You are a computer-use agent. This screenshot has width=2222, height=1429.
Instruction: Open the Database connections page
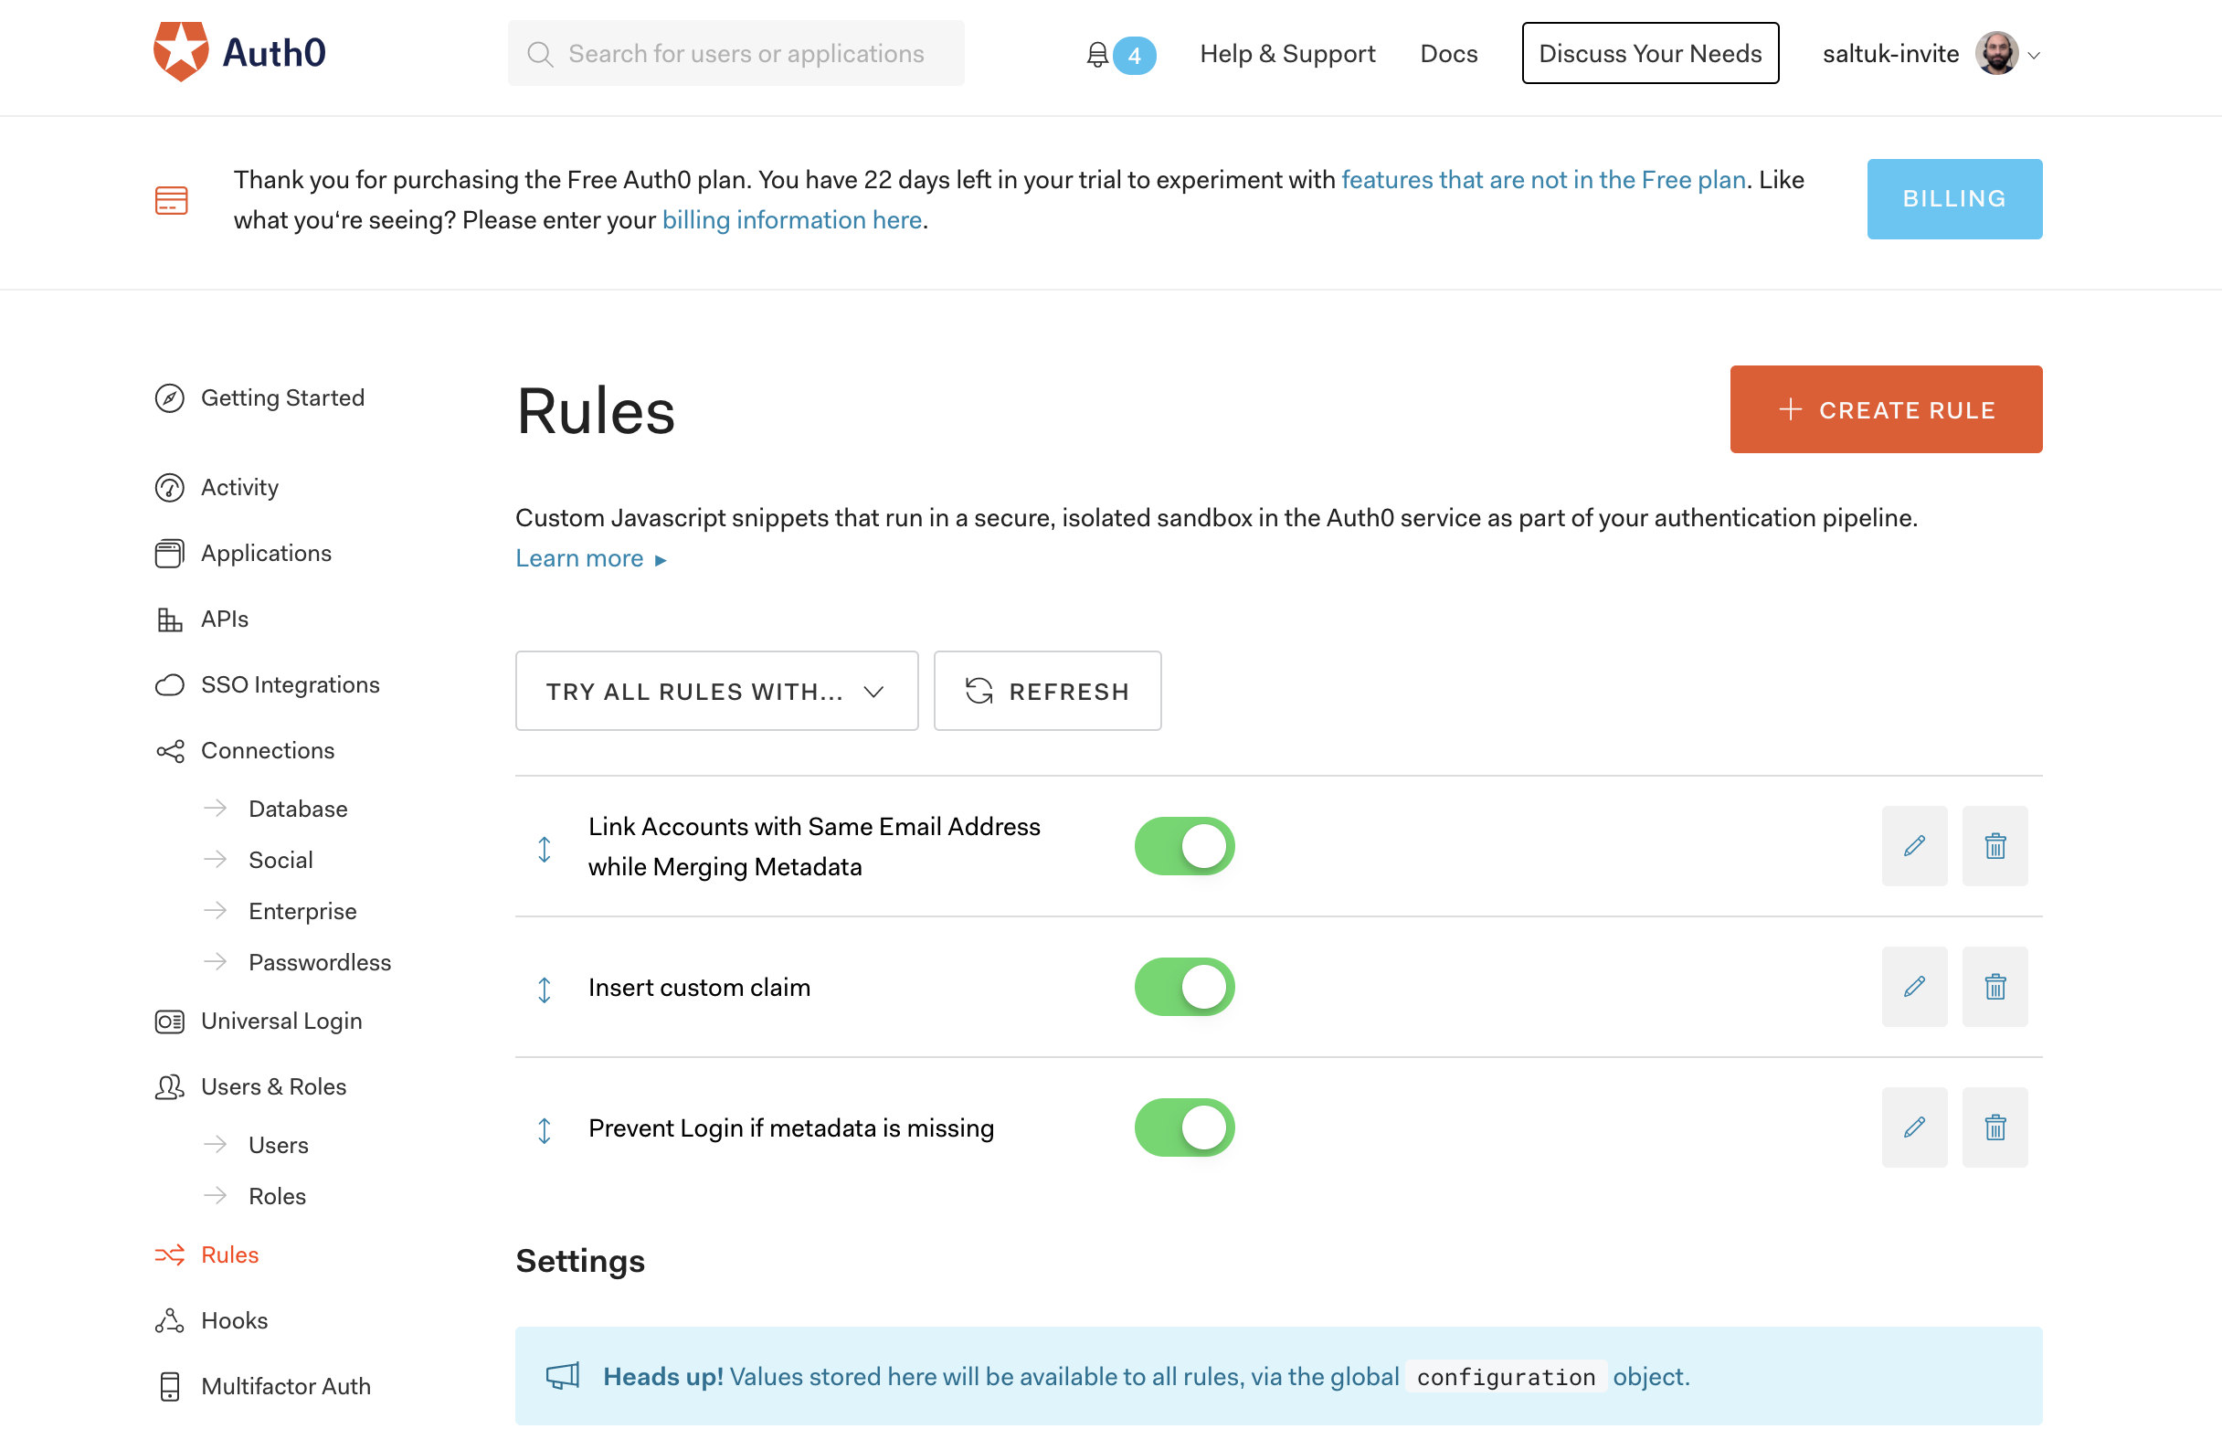tap(298, 809)
